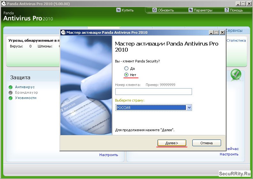Screen dimensions: 253x179
Task: Click the Номер клиента input field
Action: pos(153,91)
